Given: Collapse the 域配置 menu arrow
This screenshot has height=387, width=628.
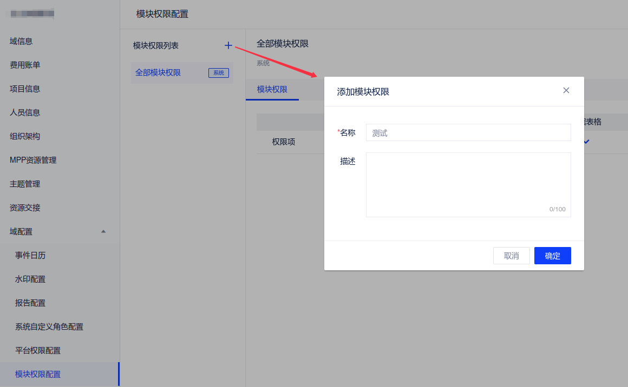Looking at the screenshot, I should pos(103,232).
